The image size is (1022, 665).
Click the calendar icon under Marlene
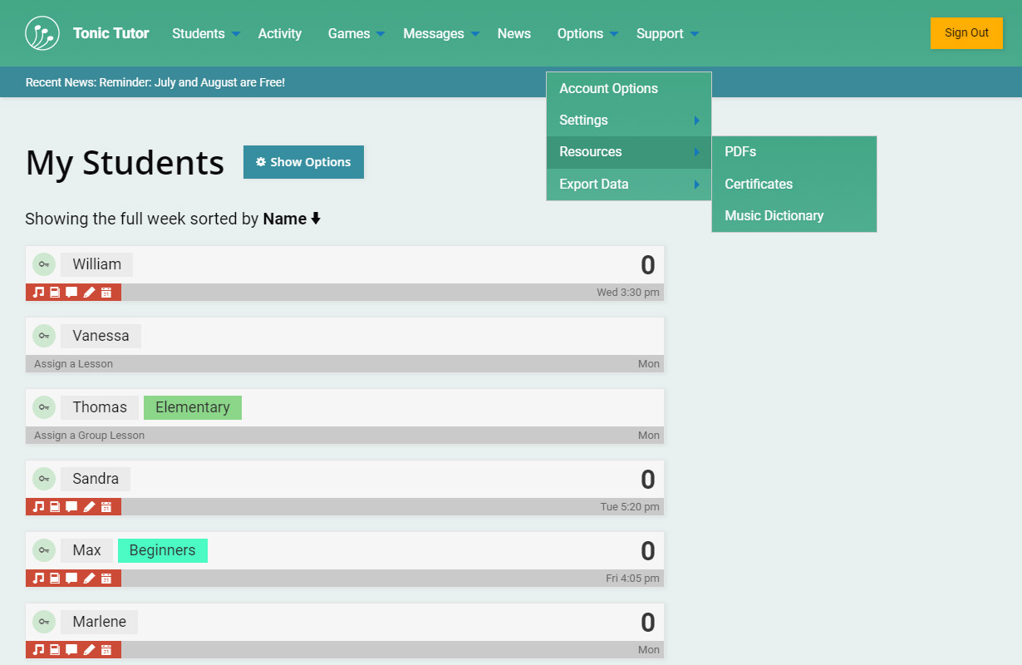106,650
